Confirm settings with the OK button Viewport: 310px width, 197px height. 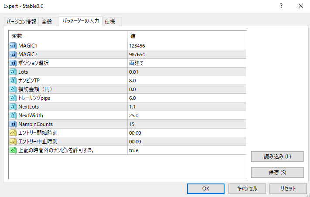point(206,189)
